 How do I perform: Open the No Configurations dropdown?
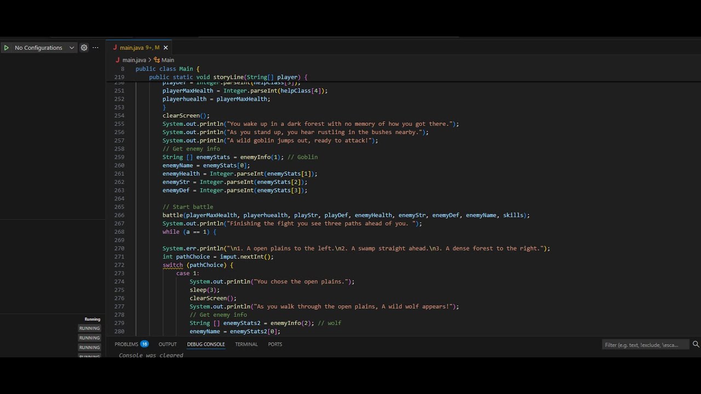pos(44,48)
